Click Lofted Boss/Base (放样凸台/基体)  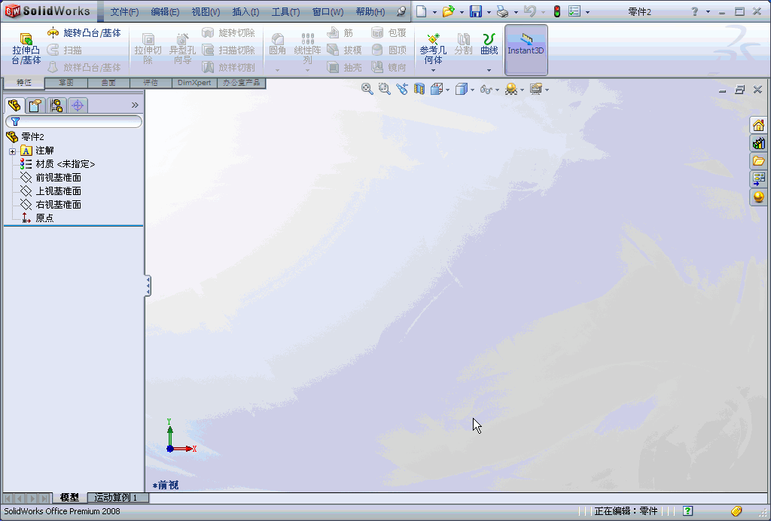[x=84, y=67]
